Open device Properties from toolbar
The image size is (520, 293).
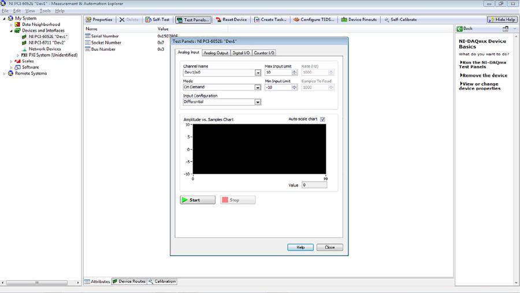(99, 20)
